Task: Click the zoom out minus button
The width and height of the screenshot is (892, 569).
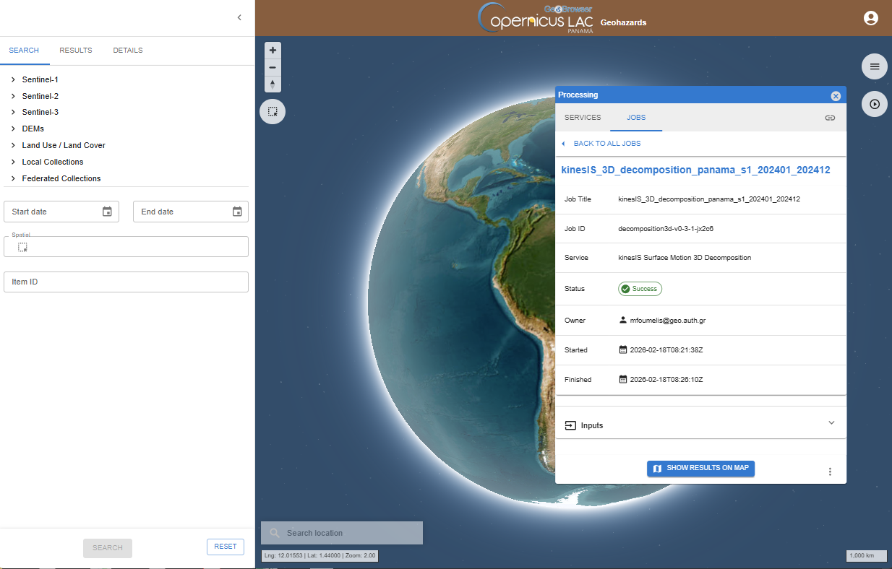Action: point(273,67)
